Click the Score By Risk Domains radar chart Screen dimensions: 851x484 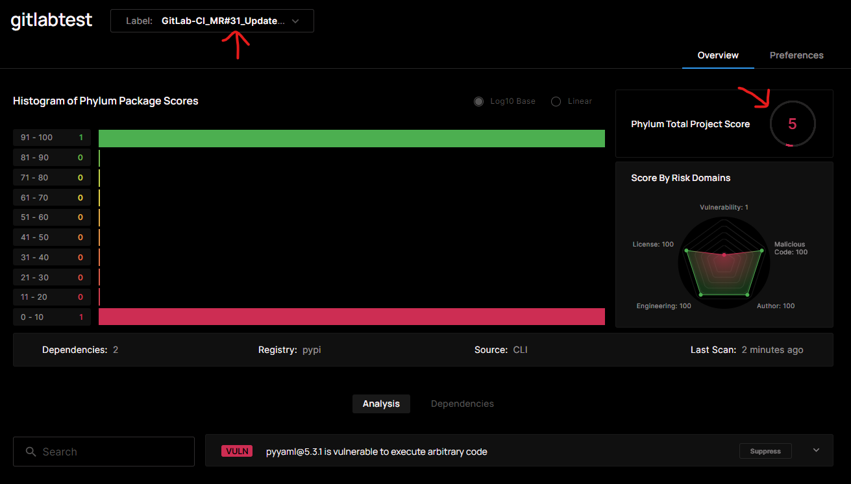(x=724, y=263)
